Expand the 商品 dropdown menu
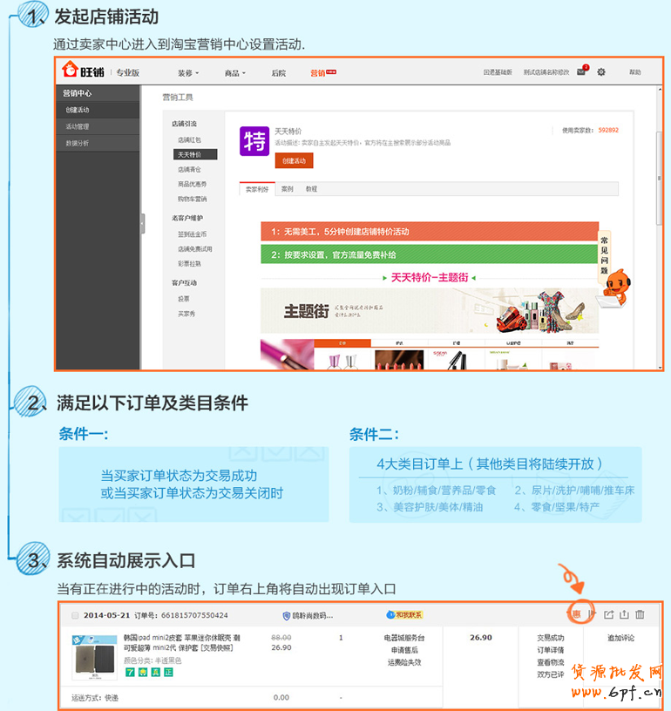The height and width of the screenshot is (711, 671). [235, 73]
